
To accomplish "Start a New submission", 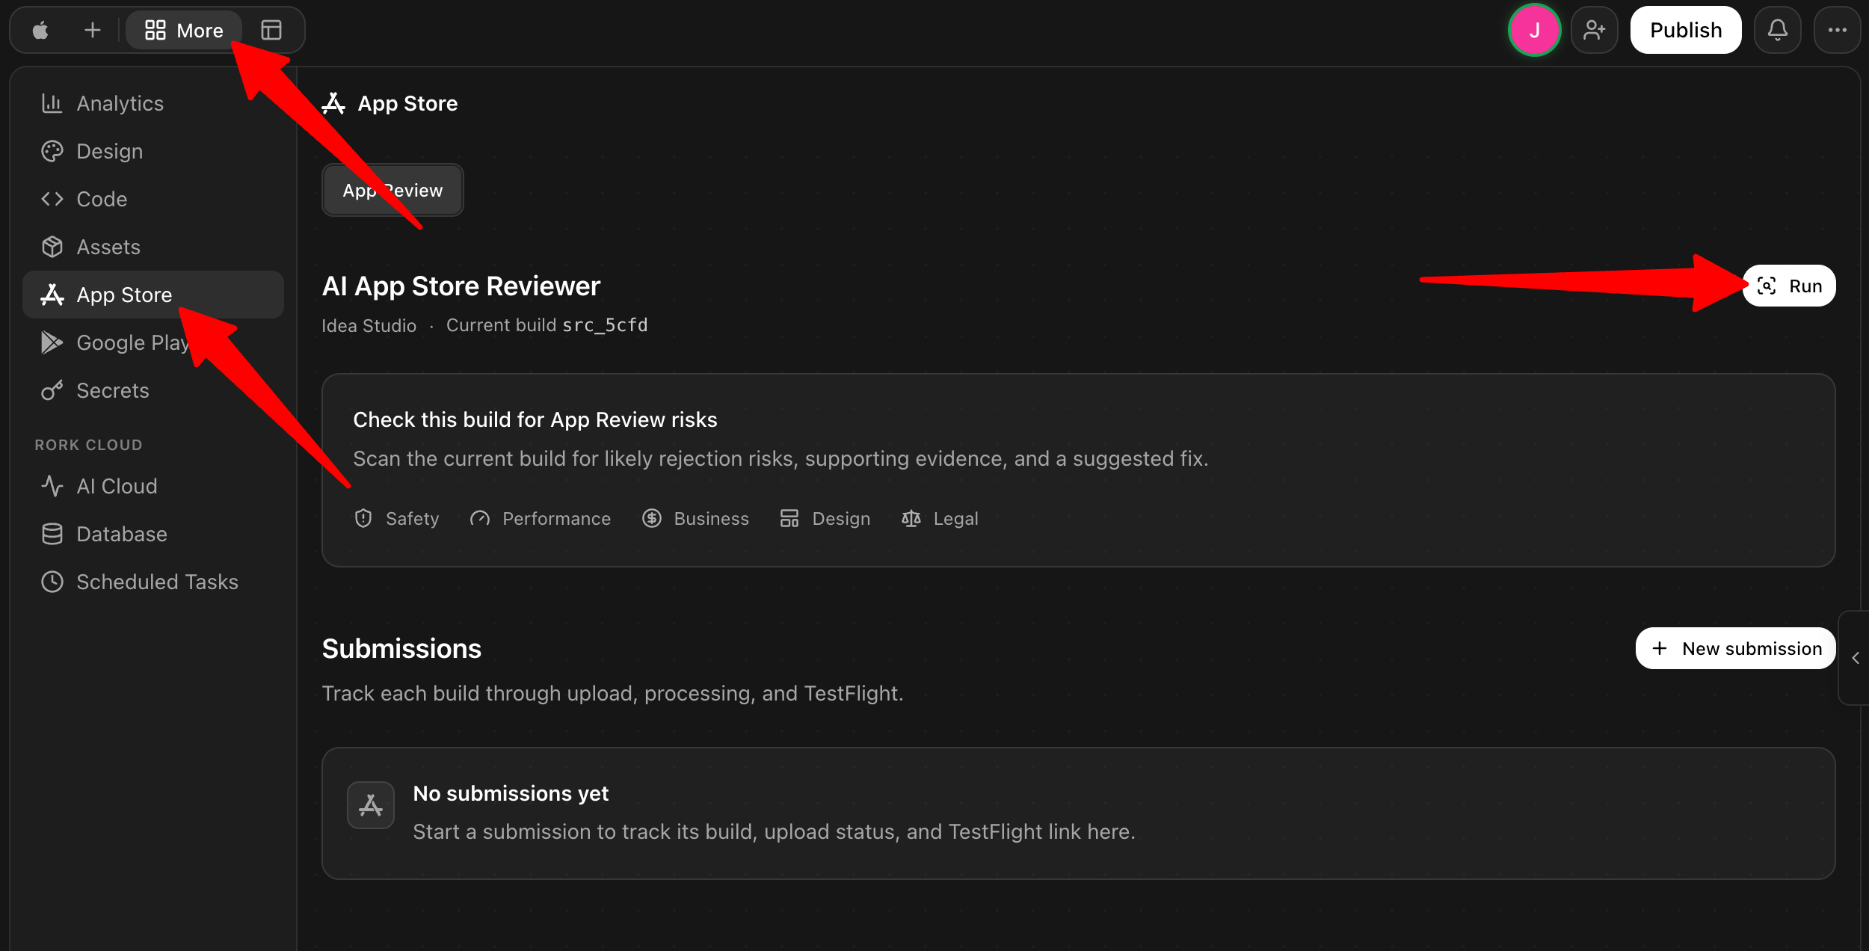I will click(1735, 648).
